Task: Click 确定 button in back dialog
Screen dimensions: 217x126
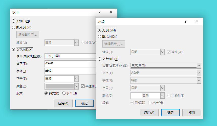Action: click(84, 103)
